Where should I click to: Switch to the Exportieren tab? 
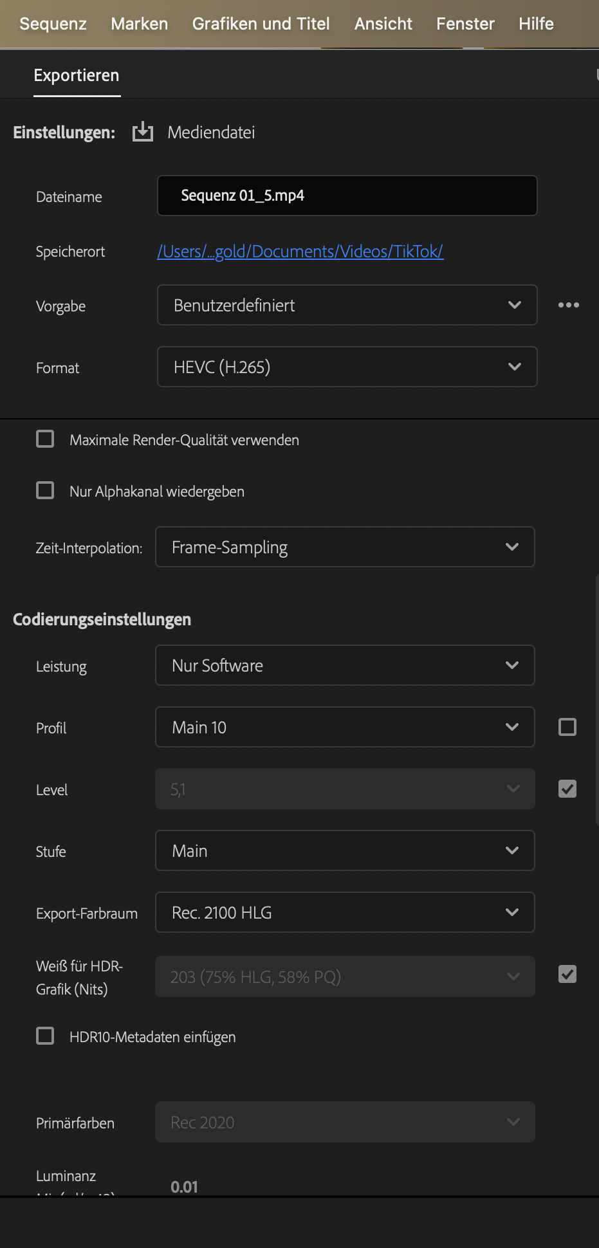(77, 75)
